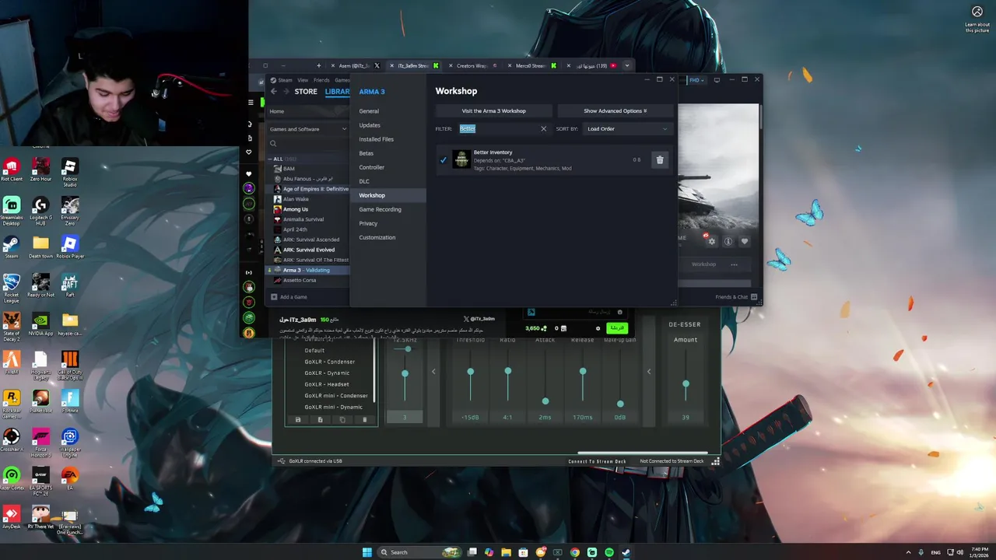This screenshot has width=996, height=560.
Task: Visit the Arma 3 Workshop
Action: coord(494,111)
